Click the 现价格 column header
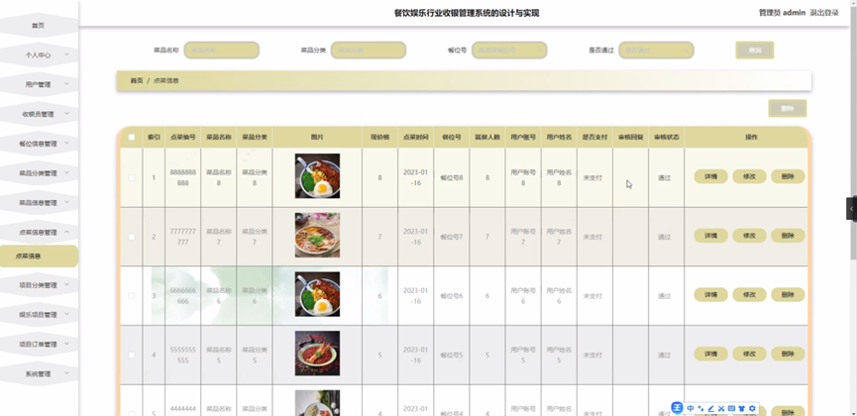 pyautogui.click(x=379, y=138)
